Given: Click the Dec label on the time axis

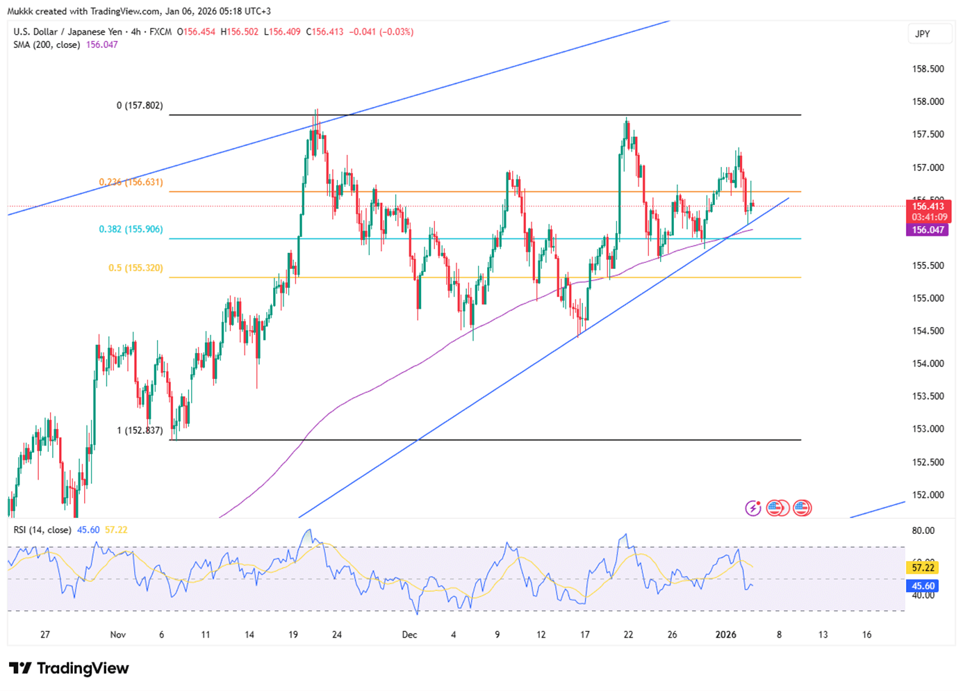Looking at the screenshot, I should tap(409, 635).
